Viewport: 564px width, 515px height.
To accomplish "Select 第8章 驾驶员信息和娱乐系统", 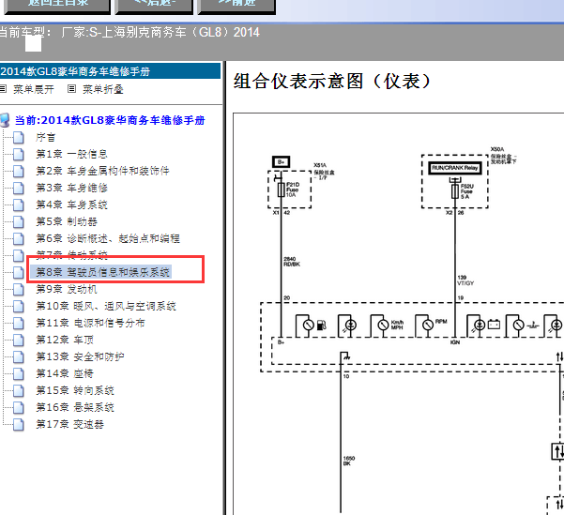I will (x=102, y=272).
